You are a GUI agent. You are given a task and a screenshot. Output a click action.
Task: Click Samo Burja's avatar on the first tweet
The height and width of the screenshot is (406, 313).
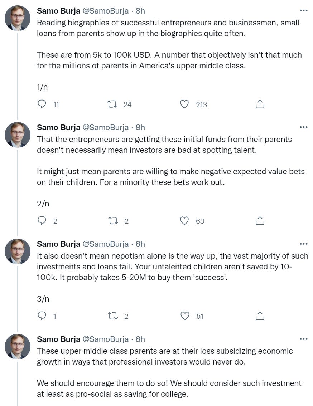pos(17,18)
